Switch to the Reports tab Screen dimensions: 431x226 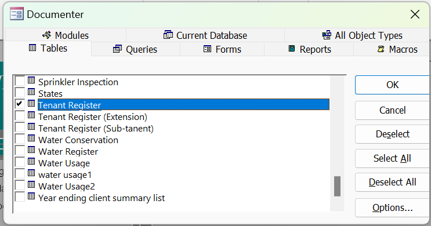pyautogui.click(x=309, y=49)
